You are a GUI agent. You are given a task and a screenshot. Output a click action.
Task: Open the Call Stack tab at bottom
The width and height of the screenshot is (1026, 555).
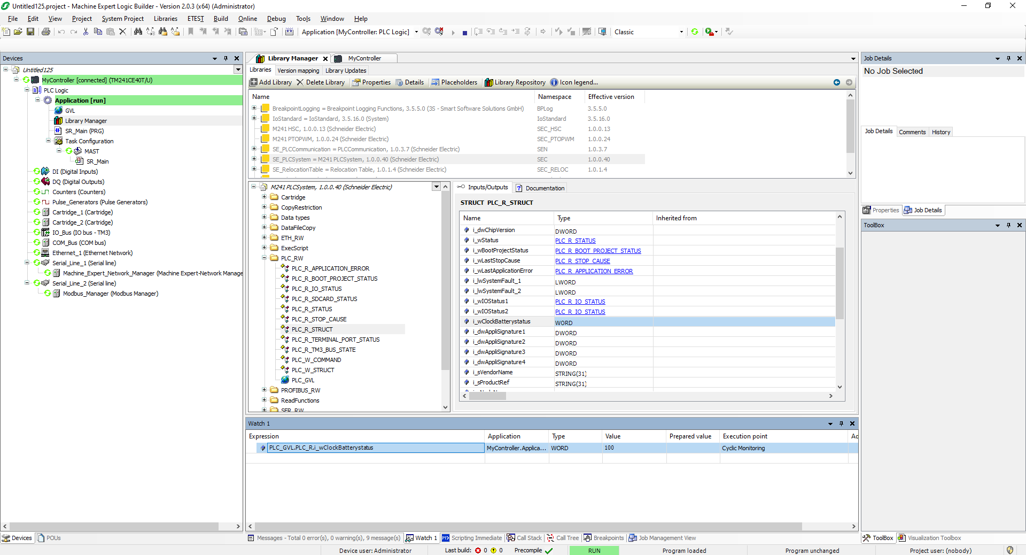click(524, 538)
